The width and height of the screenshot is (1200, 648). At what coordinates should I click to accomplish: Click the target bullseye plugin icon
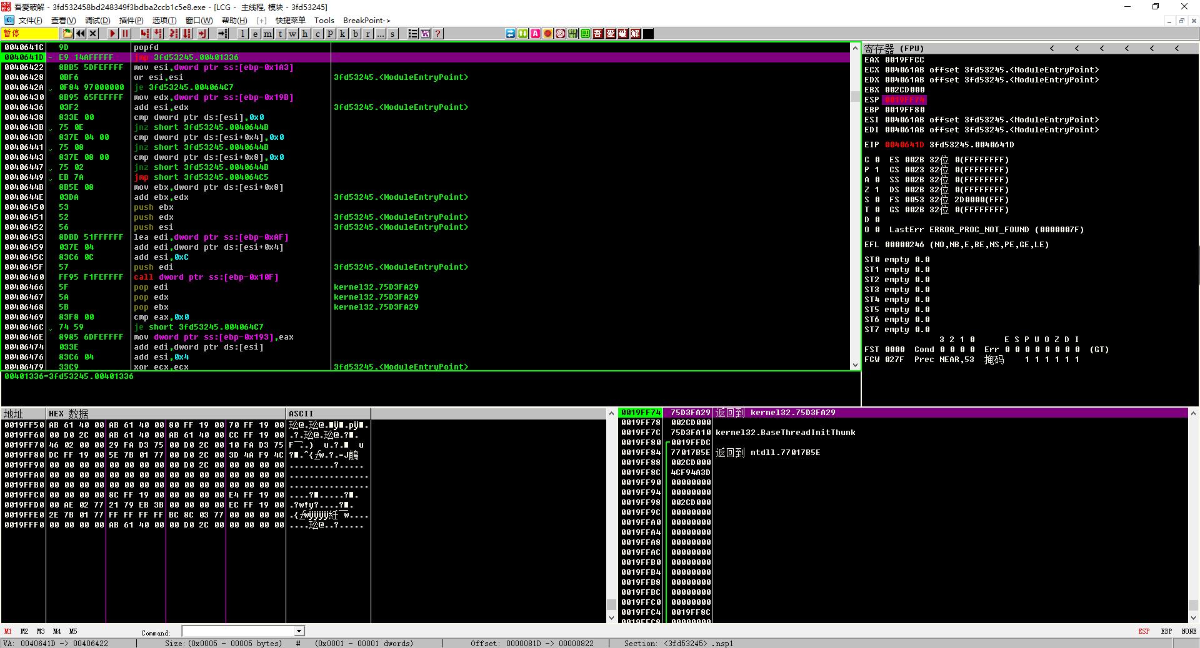click(x=560, y=34)
